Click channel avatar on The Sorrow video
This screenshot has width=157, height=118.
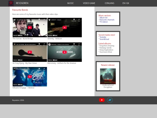(x=15, y=20)
